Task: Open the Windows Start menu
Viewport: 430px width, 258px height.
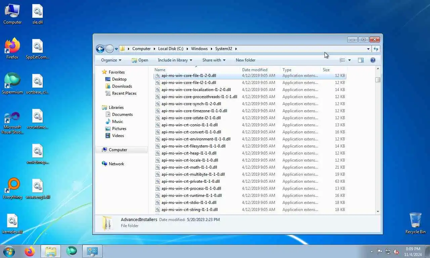Action: 9,251
